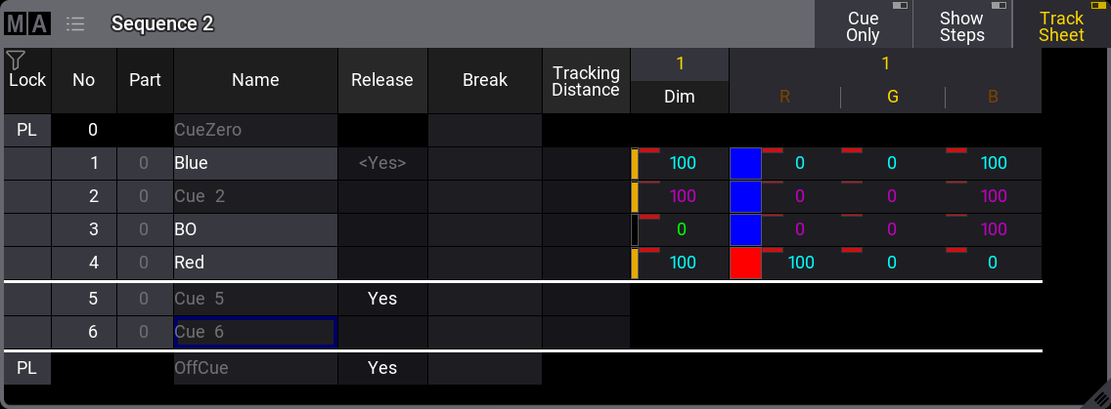Disable the Track Sheet toggle
This screenshot has height=409, width=1111.
[x=1061, y=25]
